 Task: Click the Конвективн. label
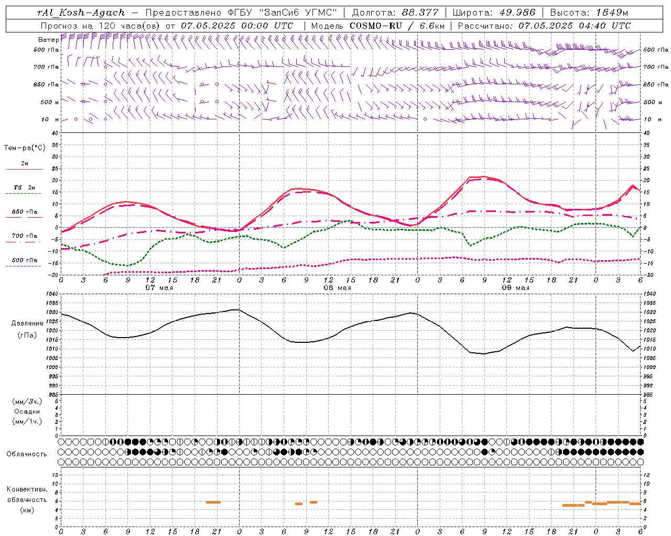(27, 489)
